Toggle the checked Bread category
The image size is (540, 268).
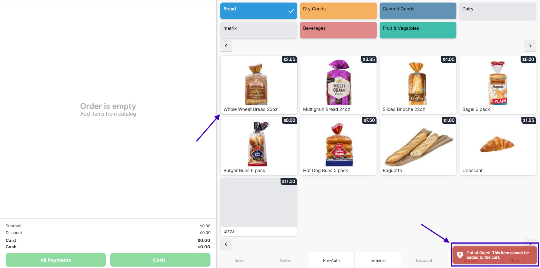[258, 11]
